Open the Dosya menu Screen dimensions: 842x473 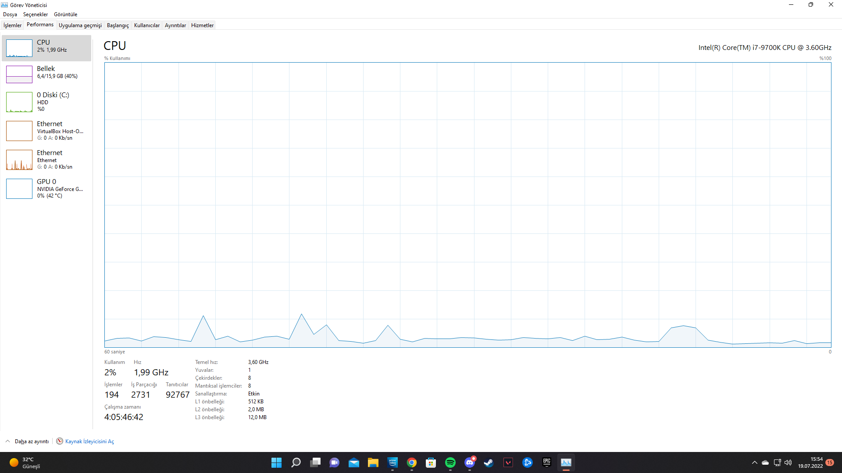pyautogui.click(x=10, y=14)
